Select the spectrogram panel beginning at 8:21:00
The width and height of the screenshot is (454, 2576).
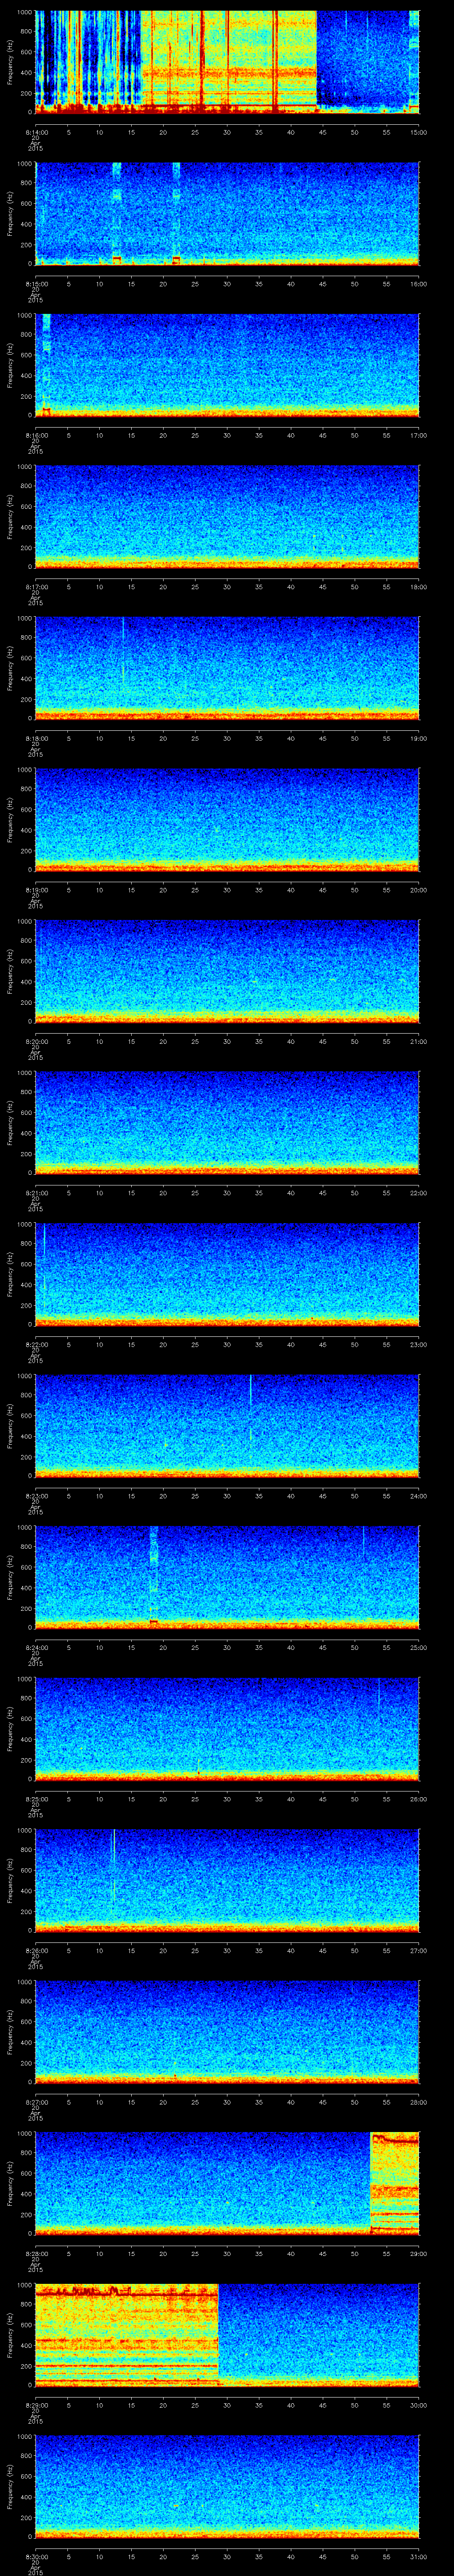click(227, 1122)
